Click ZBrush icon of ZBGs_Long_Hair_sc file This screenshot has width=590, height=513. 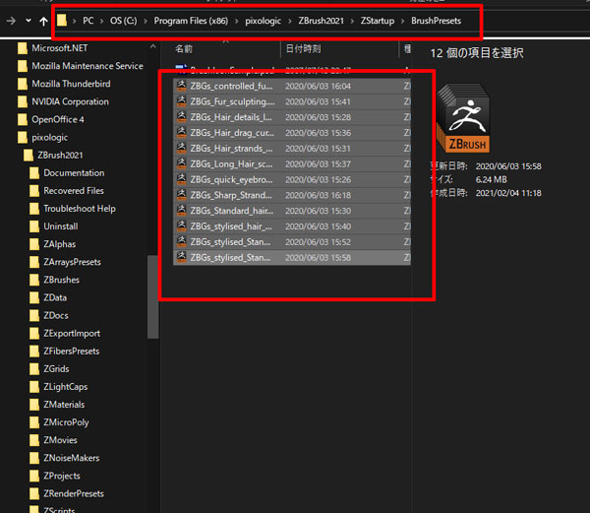tap(182, 163)
